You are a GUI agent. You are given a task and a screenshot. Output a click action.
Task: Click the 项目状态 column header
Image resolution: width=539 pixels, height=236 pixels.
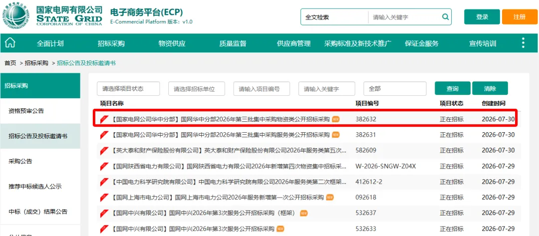pyautogui.click(x=451, y=103)
